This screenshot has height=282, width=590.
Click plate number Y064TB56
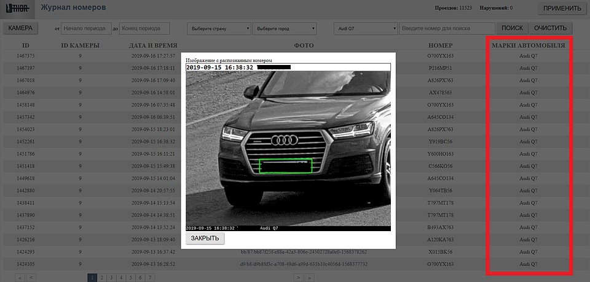[440, 191]
